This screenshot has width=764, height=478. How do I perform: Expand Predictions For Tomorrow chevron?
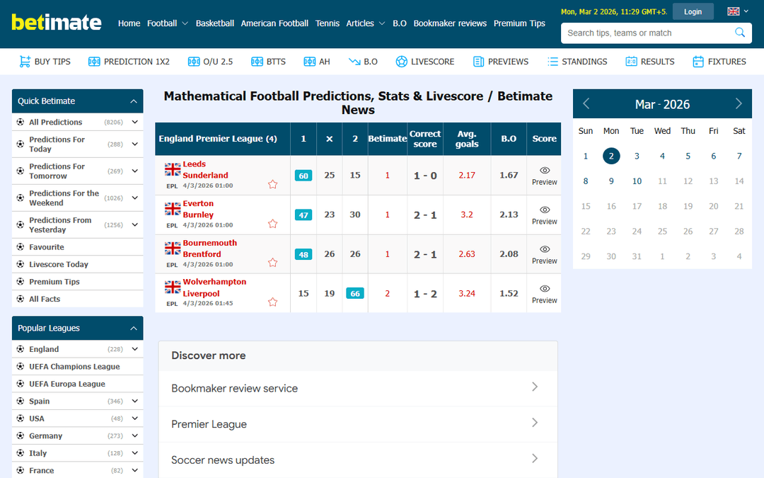point(135,171)
